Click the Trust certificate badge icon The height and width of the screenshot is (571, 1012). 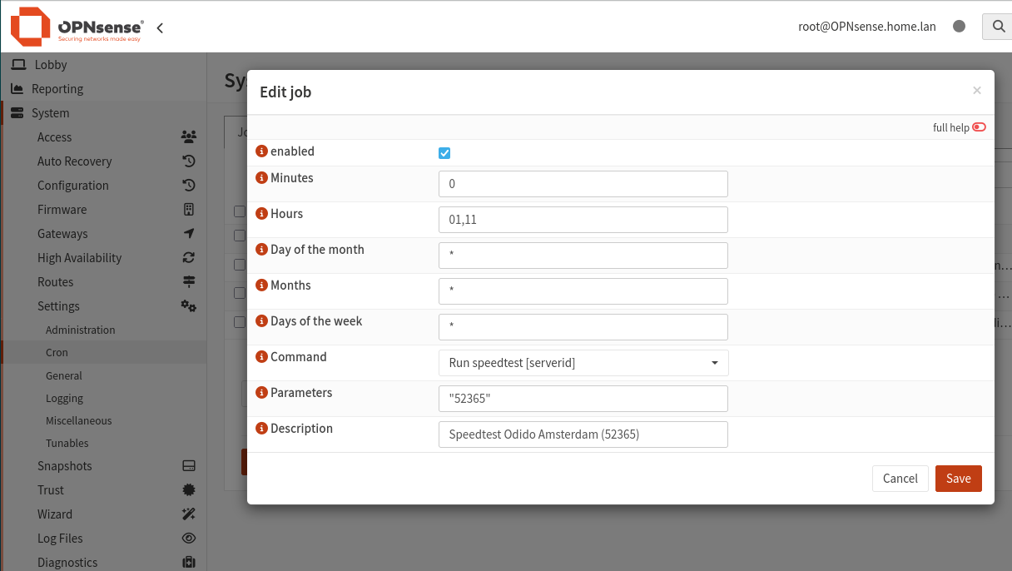click(x=189, y=490)
